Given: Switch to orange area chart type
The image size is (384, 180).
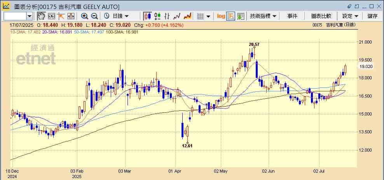Looking at the screenshot, I should tap(187, 16).
